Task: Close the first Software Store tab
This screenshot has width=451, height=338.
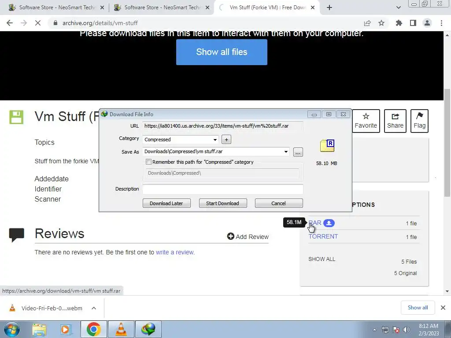Action: click(102, 8)
